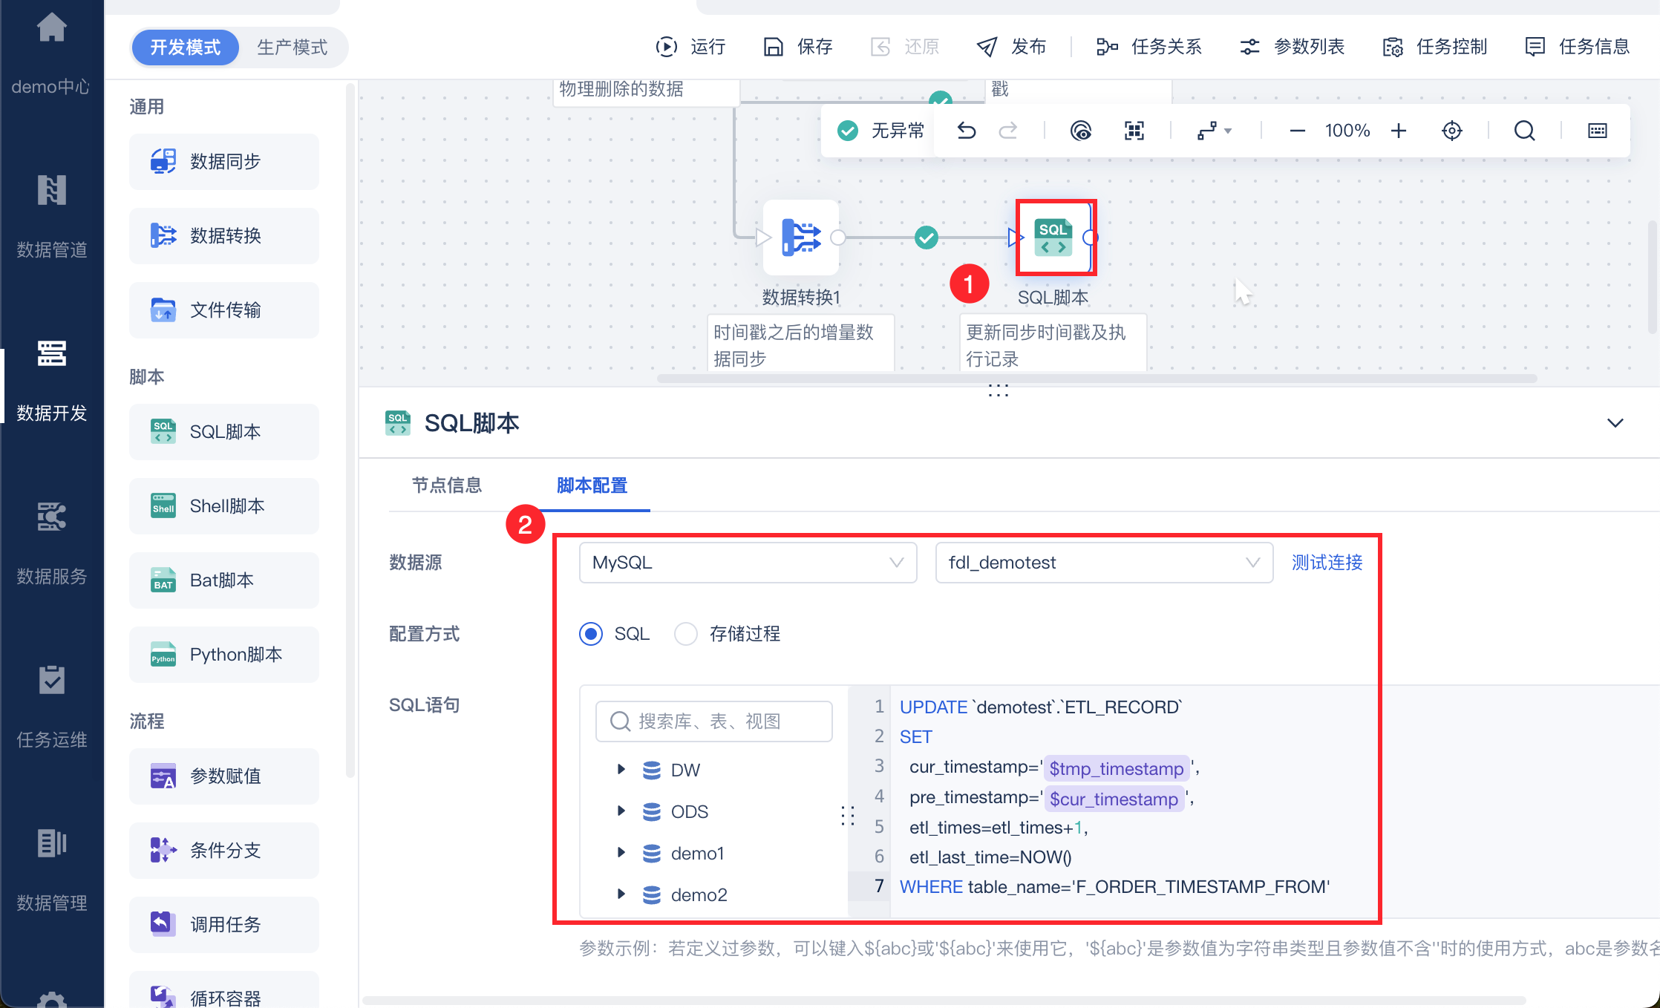Switch to 节点信息 tab

point(447,485)
